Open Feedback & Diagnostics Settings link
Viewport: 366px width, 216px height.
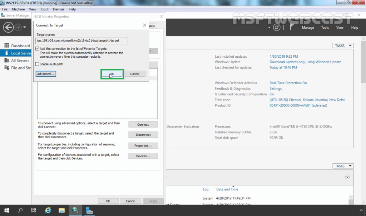point(276,88)
